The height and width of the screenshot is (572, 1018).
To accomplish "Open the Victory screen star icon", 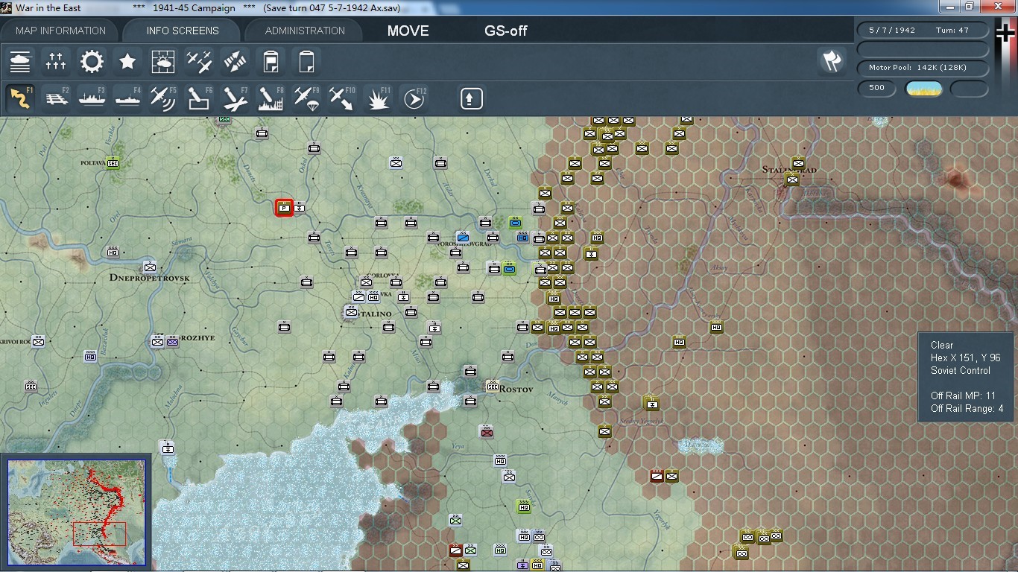I will (127, 62).
